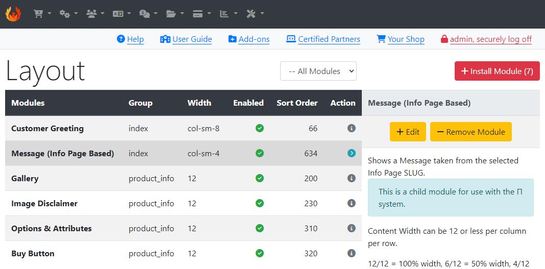Click admin, securely log off
The height and width of the screenshot is (269, 545).
pyautogui.click(x=491, y=39)
